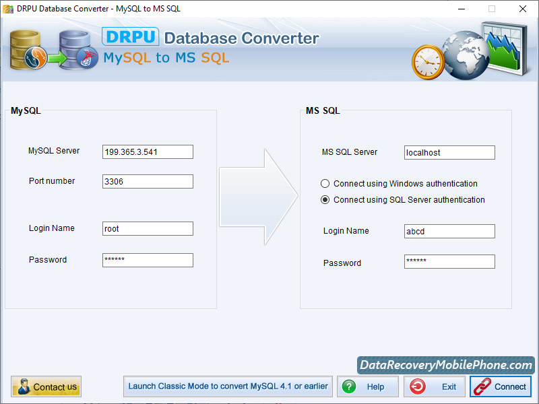Click the Port number field showing 3306
539x404 pixels.
click(x=147, y=181)
